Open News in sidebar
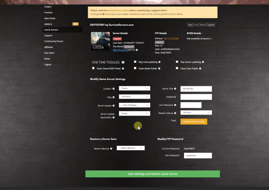 click(47, 59)
